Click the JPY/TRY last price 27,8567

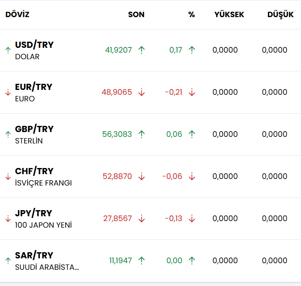pos(117,218)
